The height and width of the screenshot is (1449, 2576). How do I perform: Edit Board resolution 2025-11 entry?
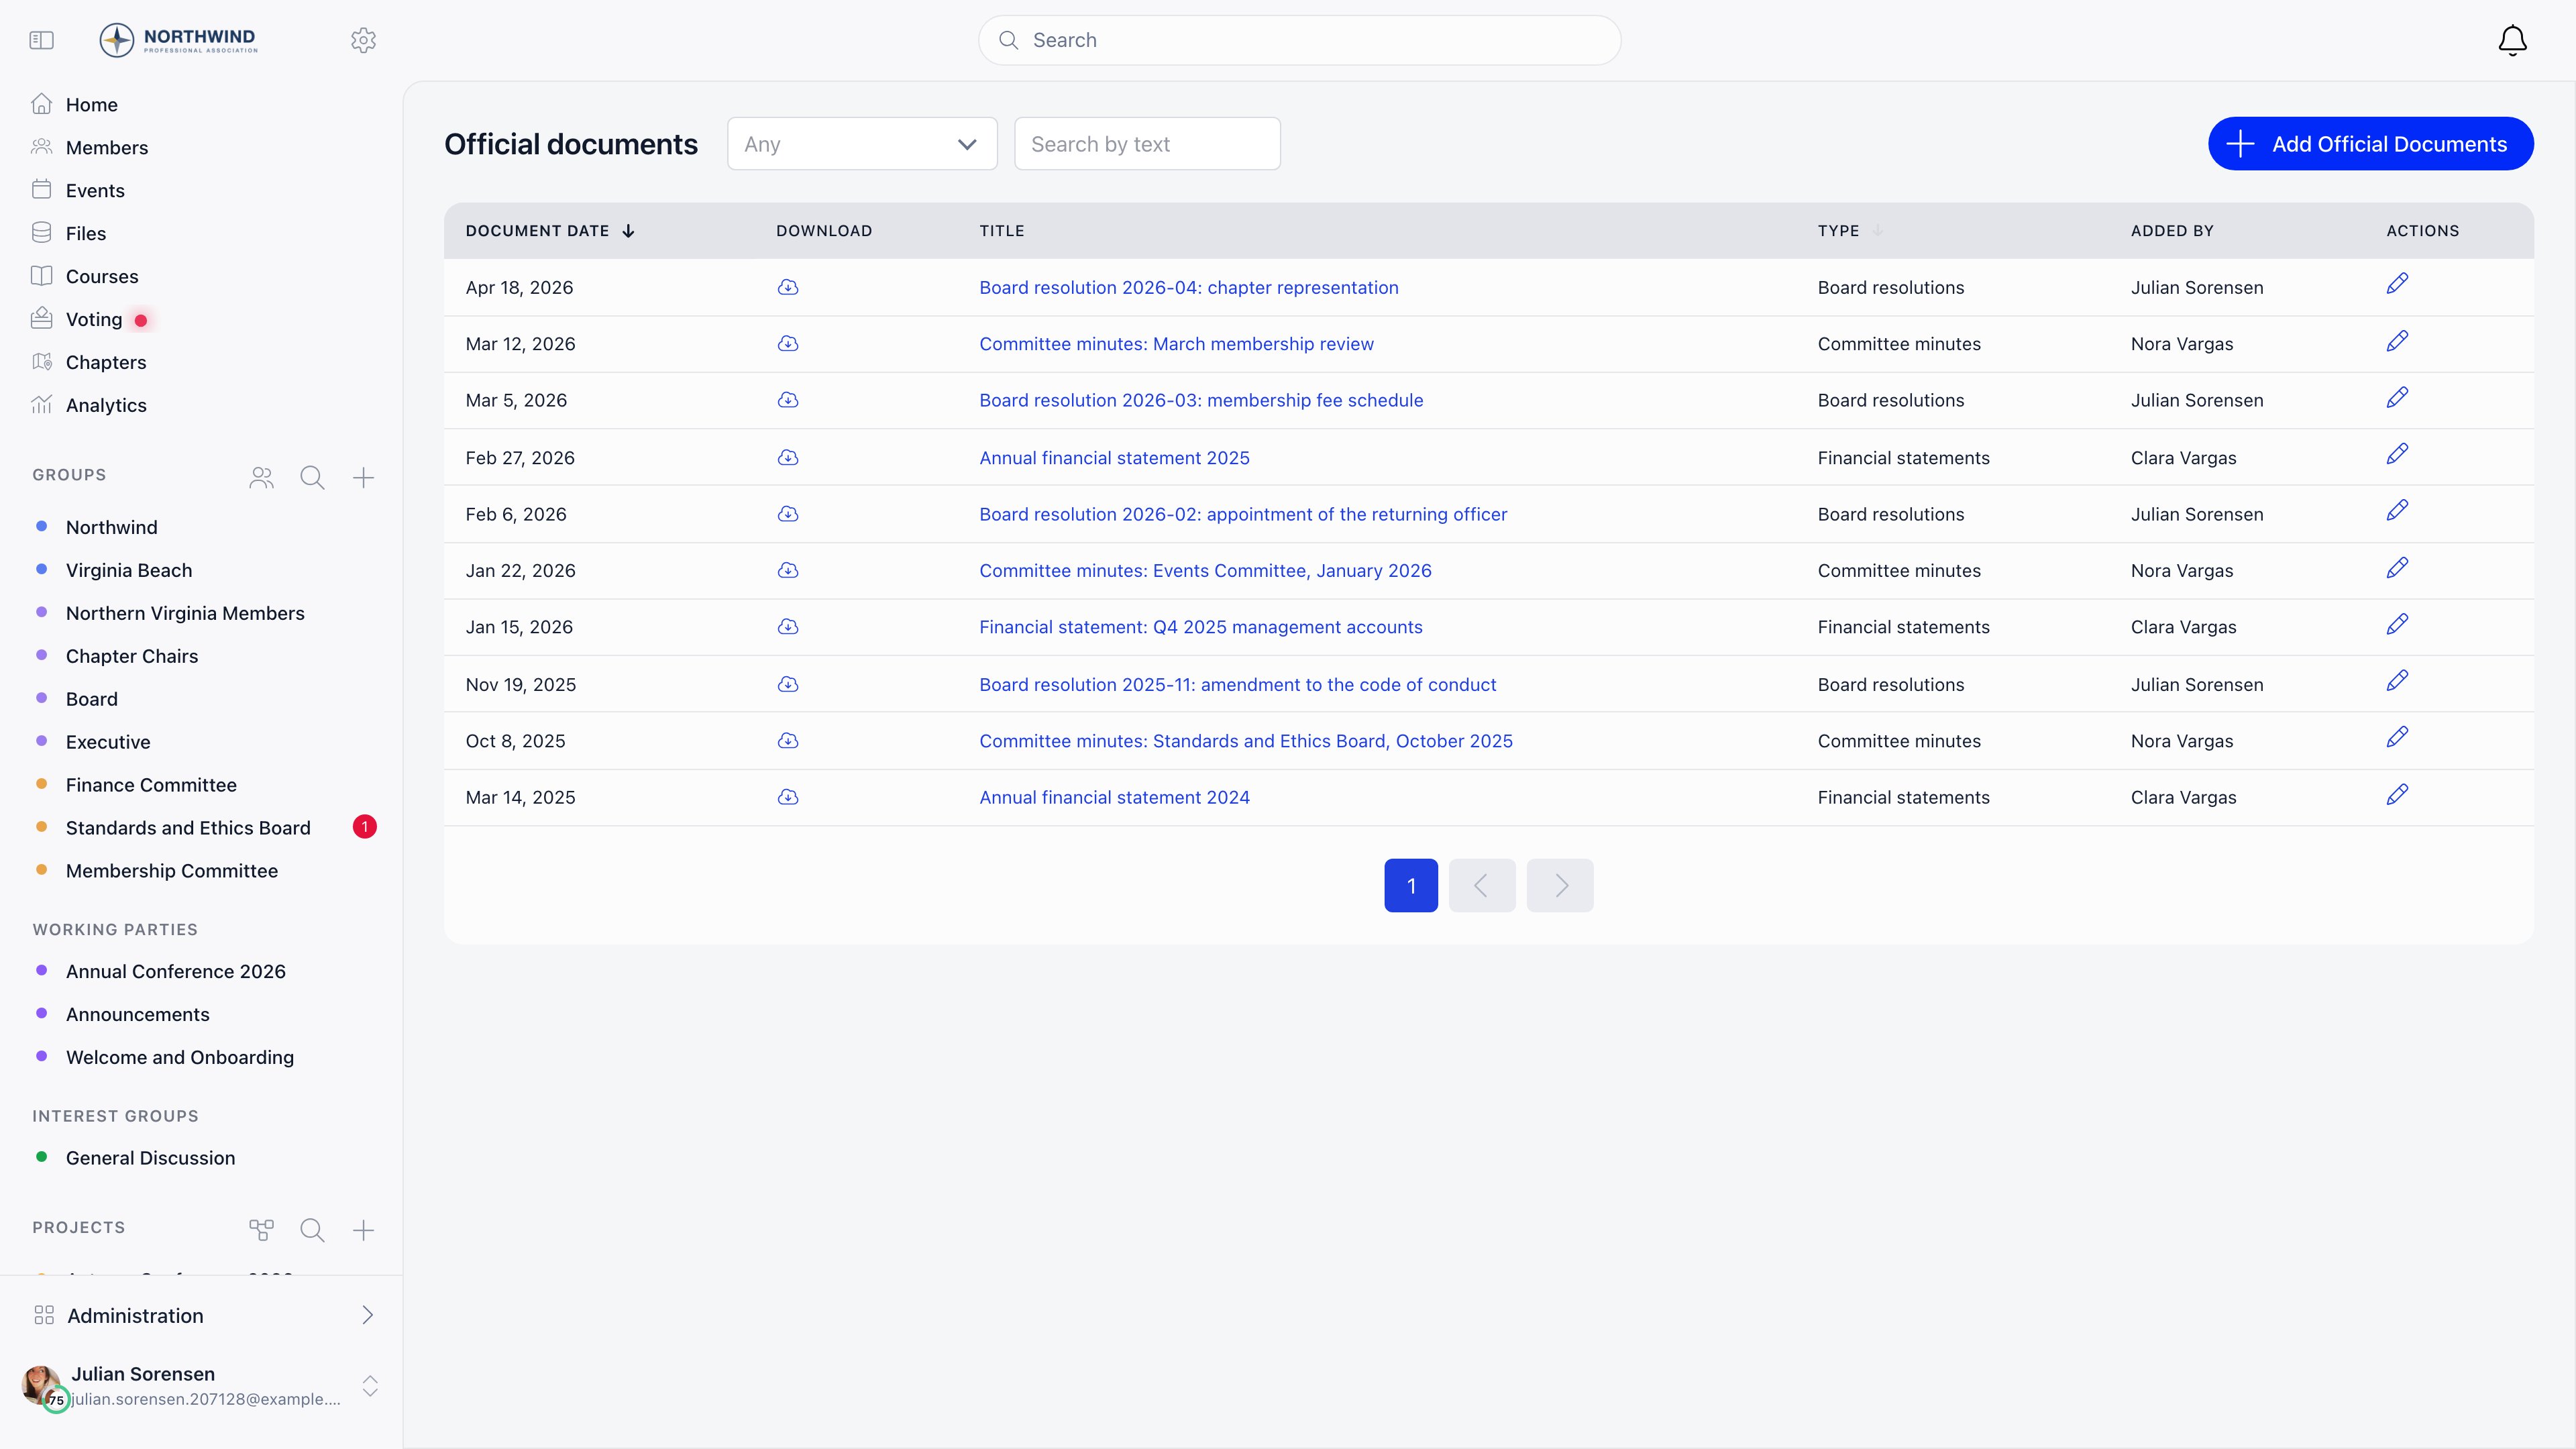pyautogui.click(x=2397, y=681)
